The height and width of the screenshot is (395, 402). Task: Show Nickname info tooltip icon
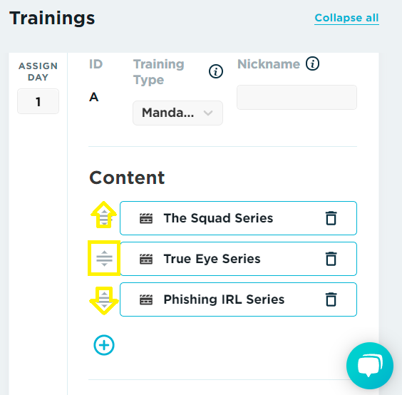tap(312, 63)
